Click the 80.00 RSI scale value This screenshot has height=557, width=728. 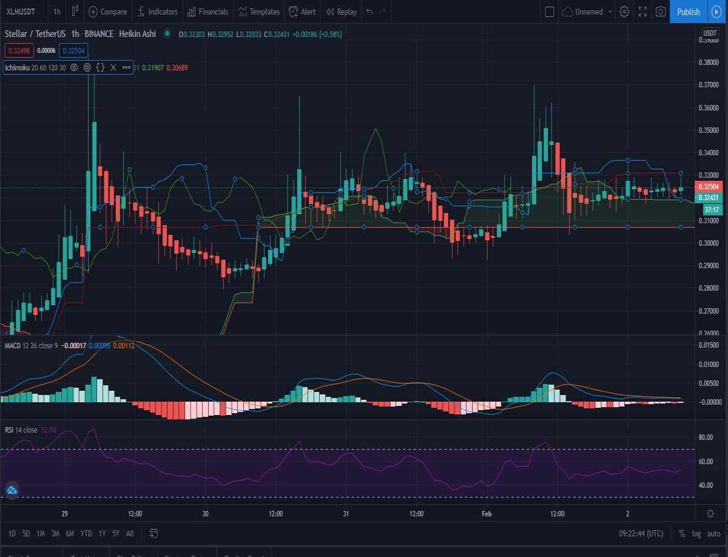tap(705, 437)
